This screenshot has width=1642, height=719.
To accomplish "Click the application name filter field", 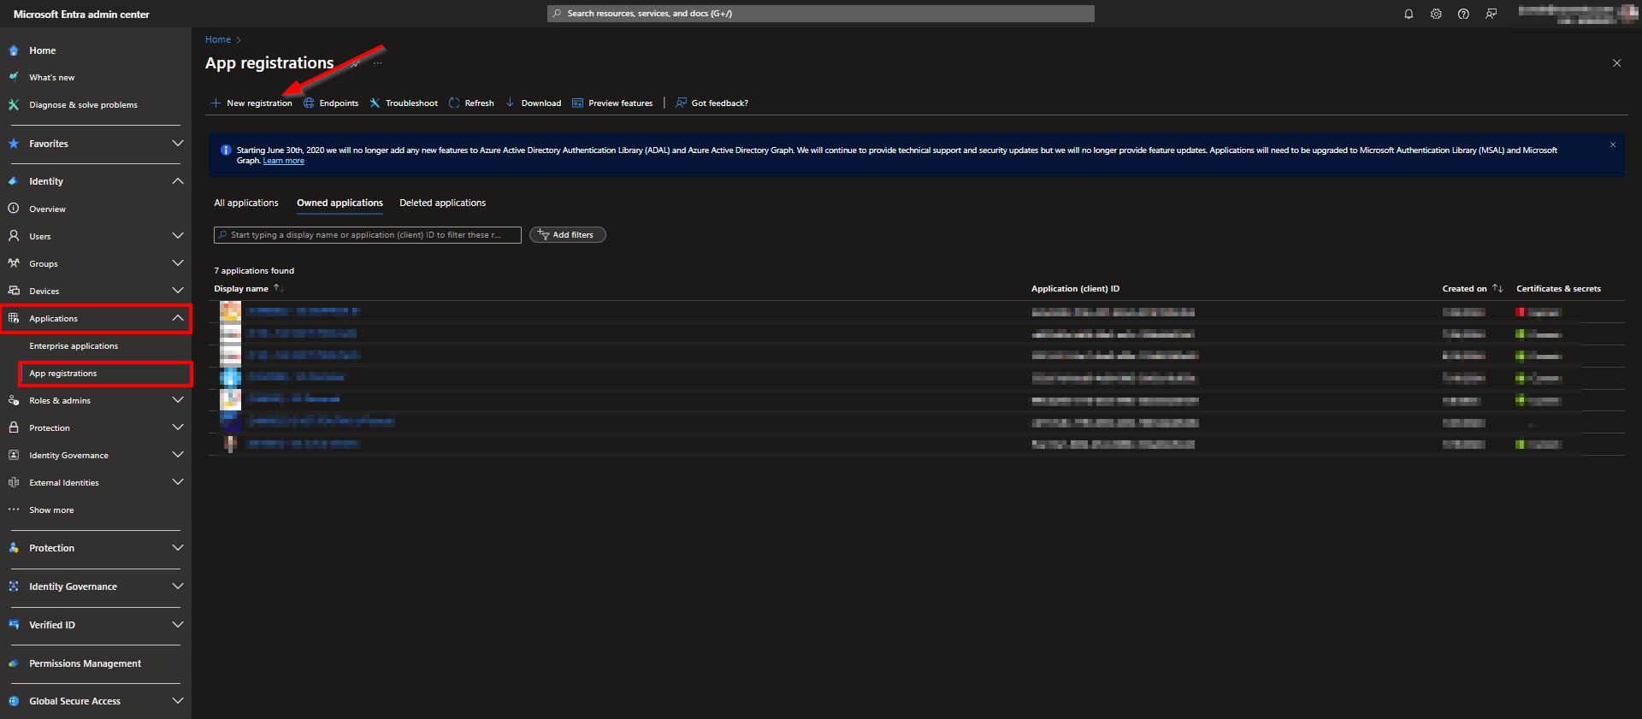I will (x=368, y=235).
